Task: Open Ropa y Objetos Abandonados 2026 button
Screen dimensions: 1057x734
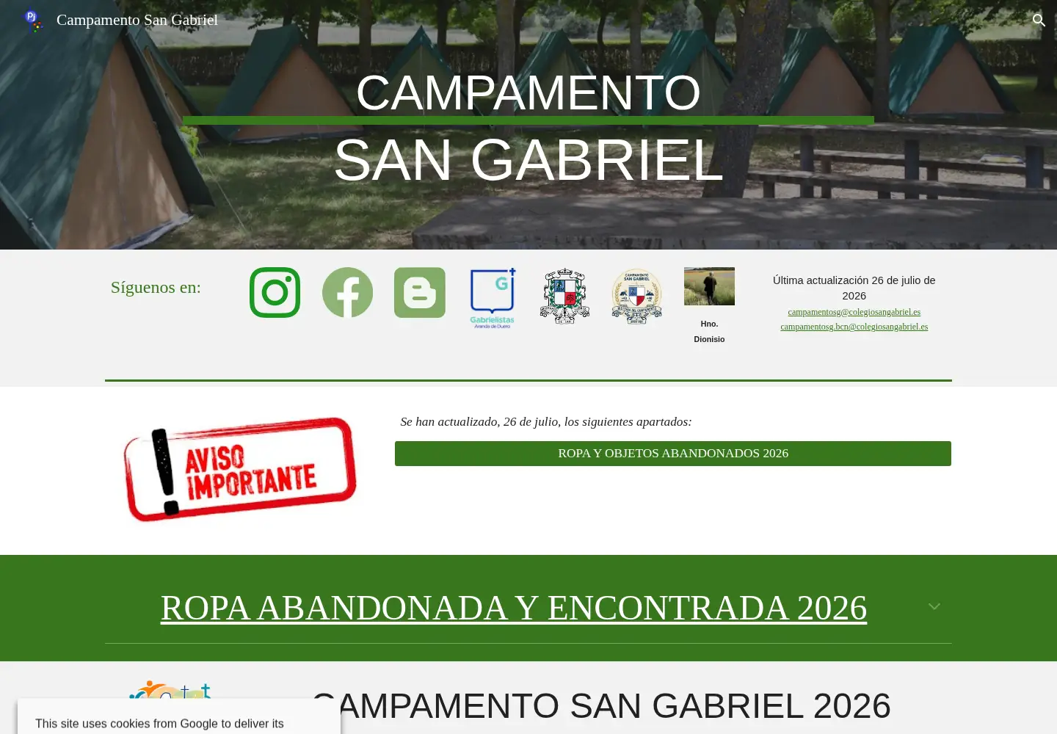Action: (673, 454)
